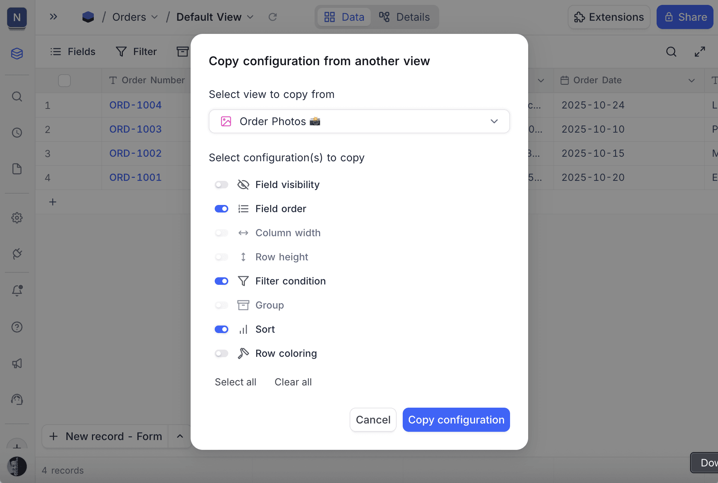Disable the Sort toggle
This screenshot has width=718, height=483.
pos(222,329)
